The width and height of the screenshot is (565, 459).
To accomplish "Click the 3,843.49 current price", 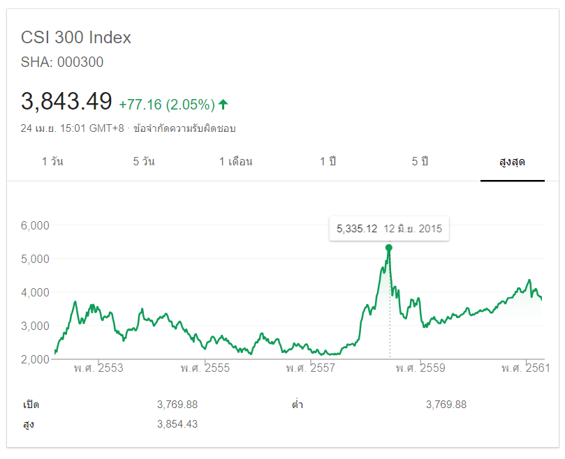I will 66,102.
